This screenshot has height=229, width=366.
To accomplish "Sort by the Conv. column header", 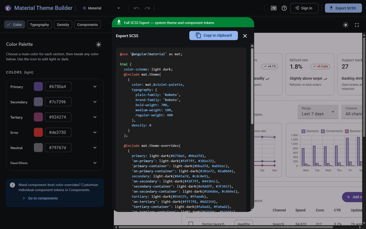I will click(x=320, y=210).
